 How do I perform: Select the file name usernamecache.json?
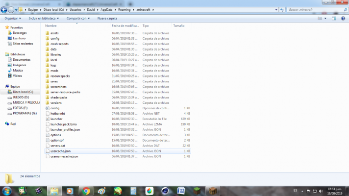(64, 156)
